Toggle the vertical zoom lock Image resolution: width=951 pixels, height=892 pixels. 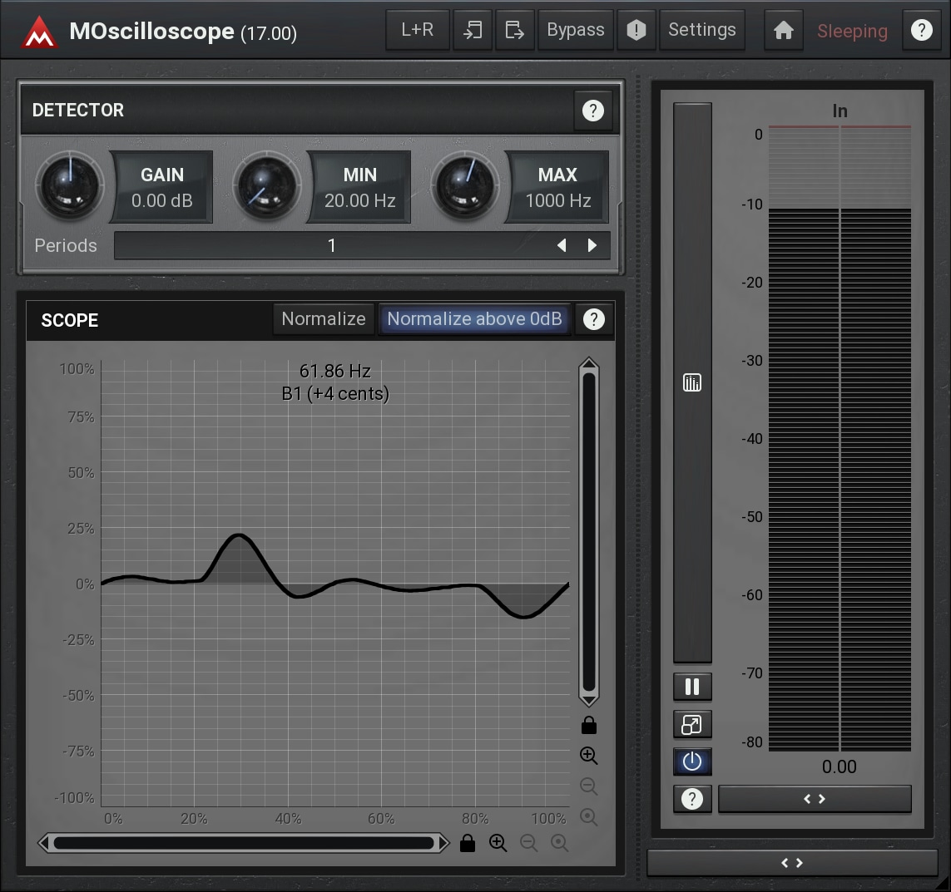(x=589, y=726)
